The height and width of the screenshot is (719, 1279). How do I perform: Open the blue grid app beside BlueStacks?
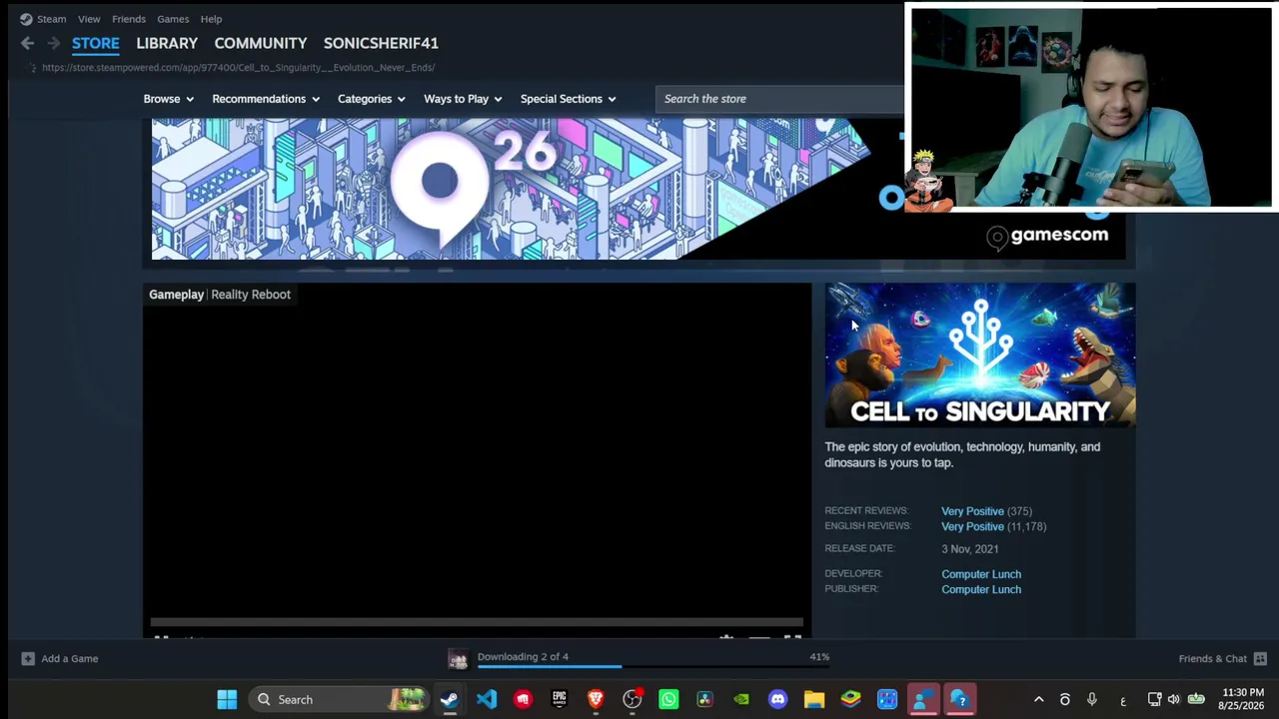coord(887,699)
